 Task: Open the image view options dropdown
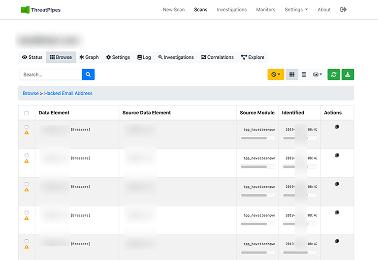click(x=318, y=75)
